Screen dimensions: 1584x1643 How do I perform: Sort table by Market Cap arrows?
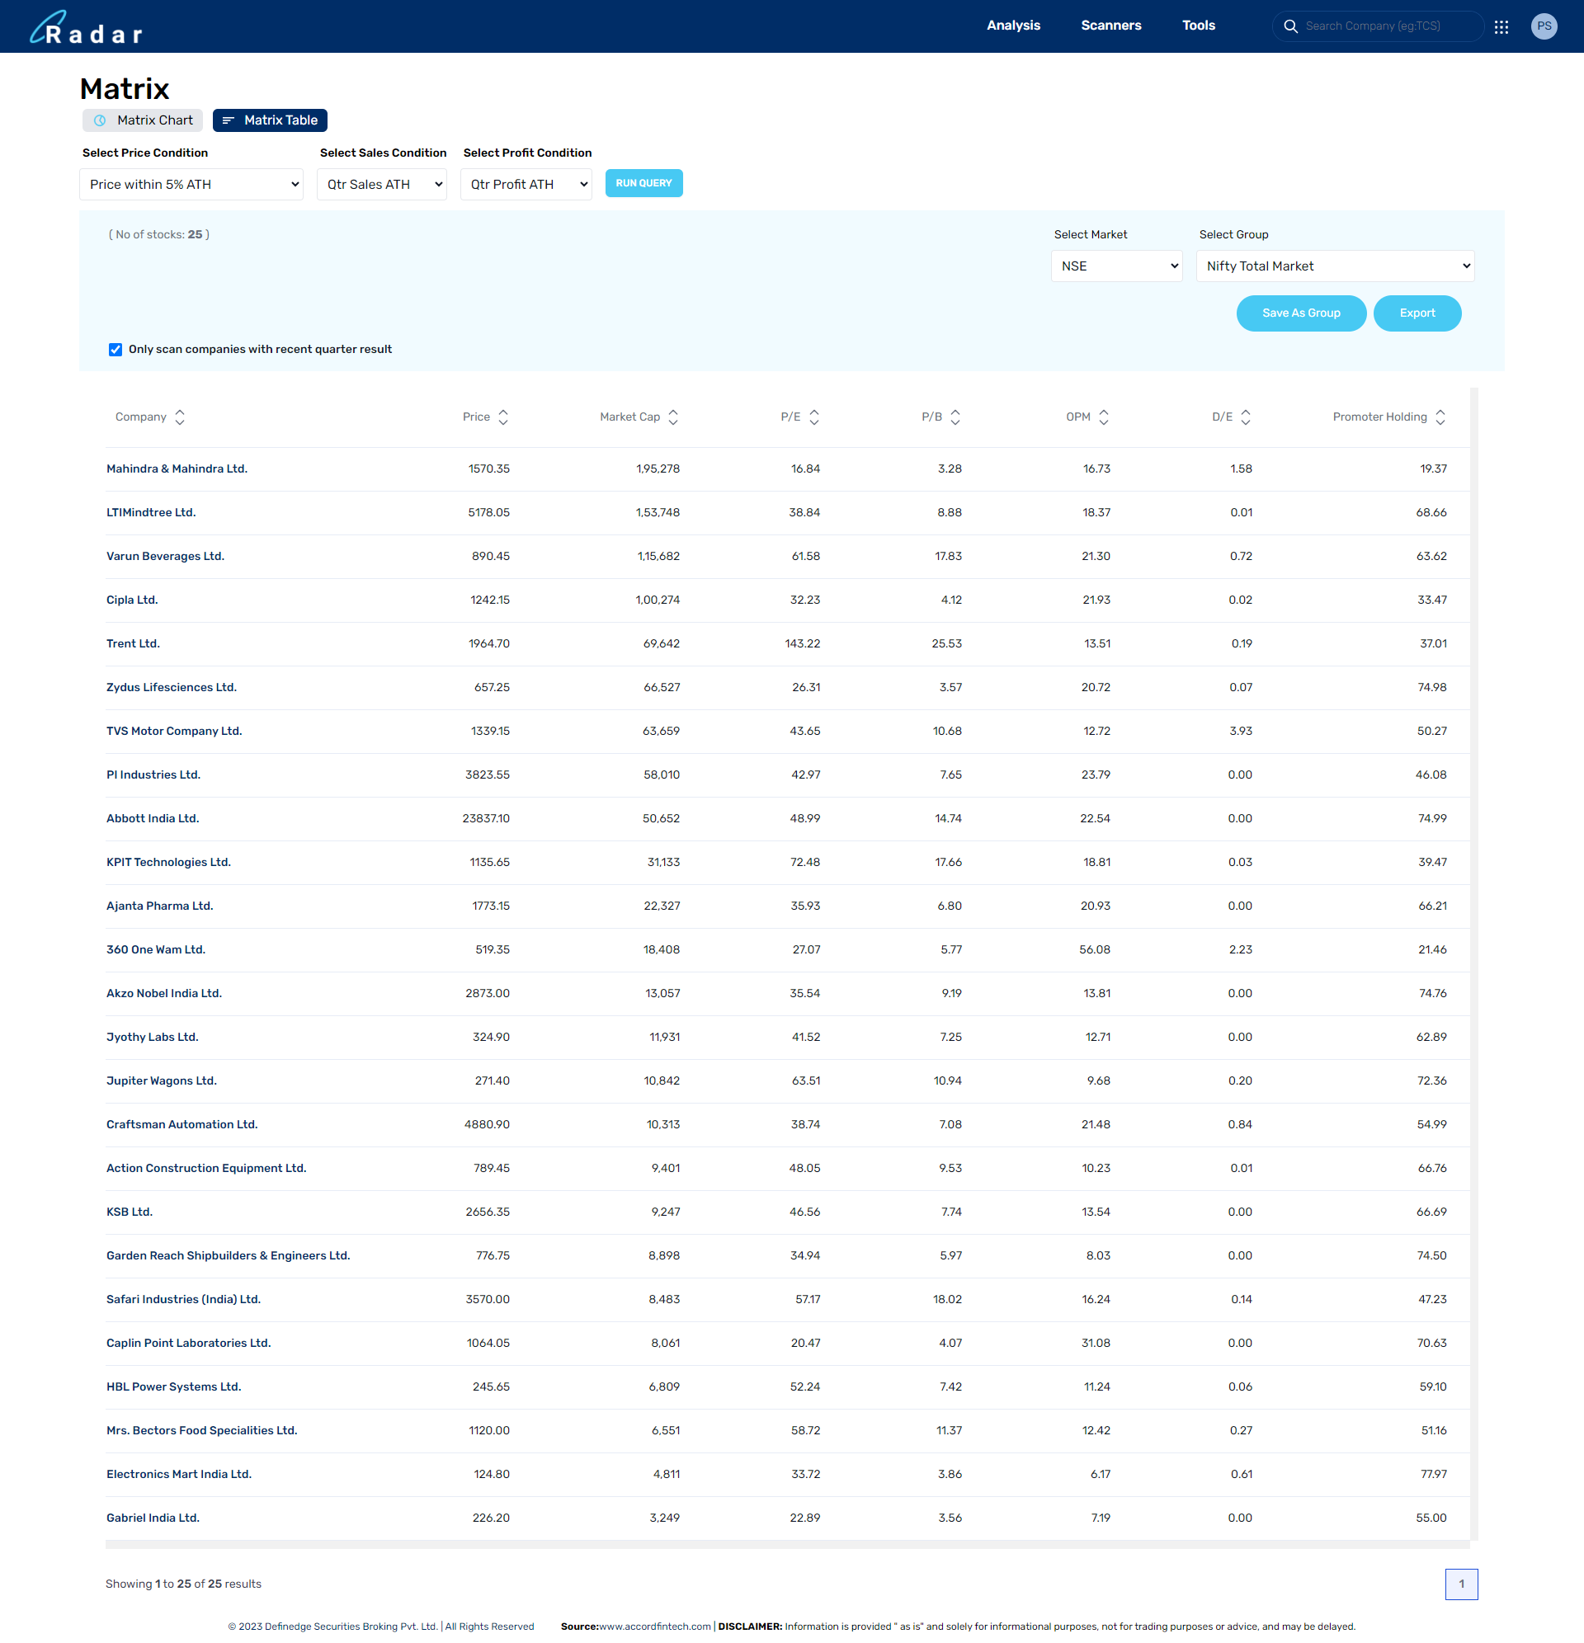point(673,417)
